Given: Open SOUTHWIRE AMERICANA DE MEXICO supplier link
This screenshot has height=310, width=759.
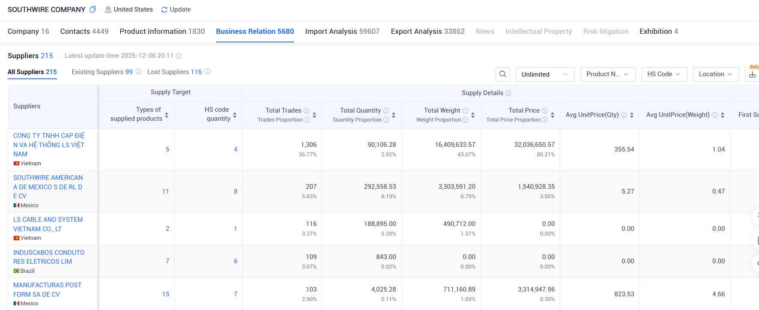Looking at the screenshot, I should [x=48, y=187].
